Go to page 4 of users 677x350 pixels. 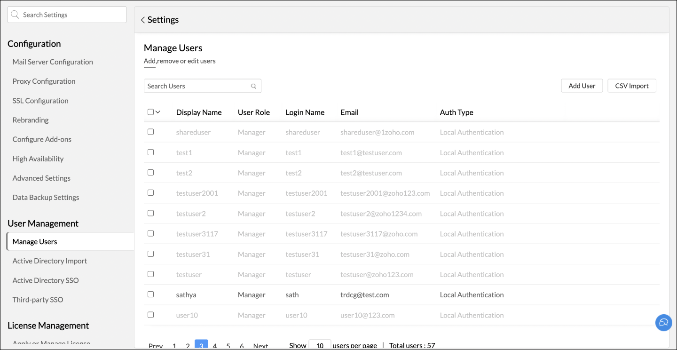215,346
